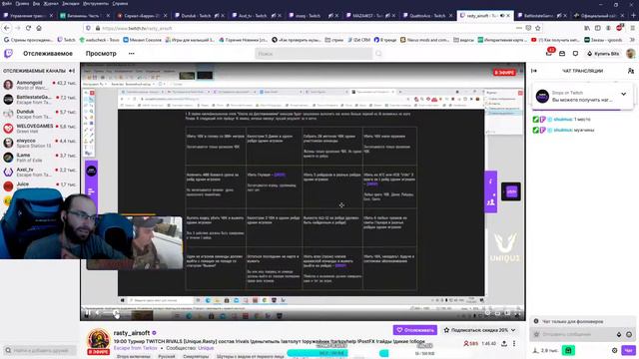Go back using Firefox back arrow

(7, 28)
